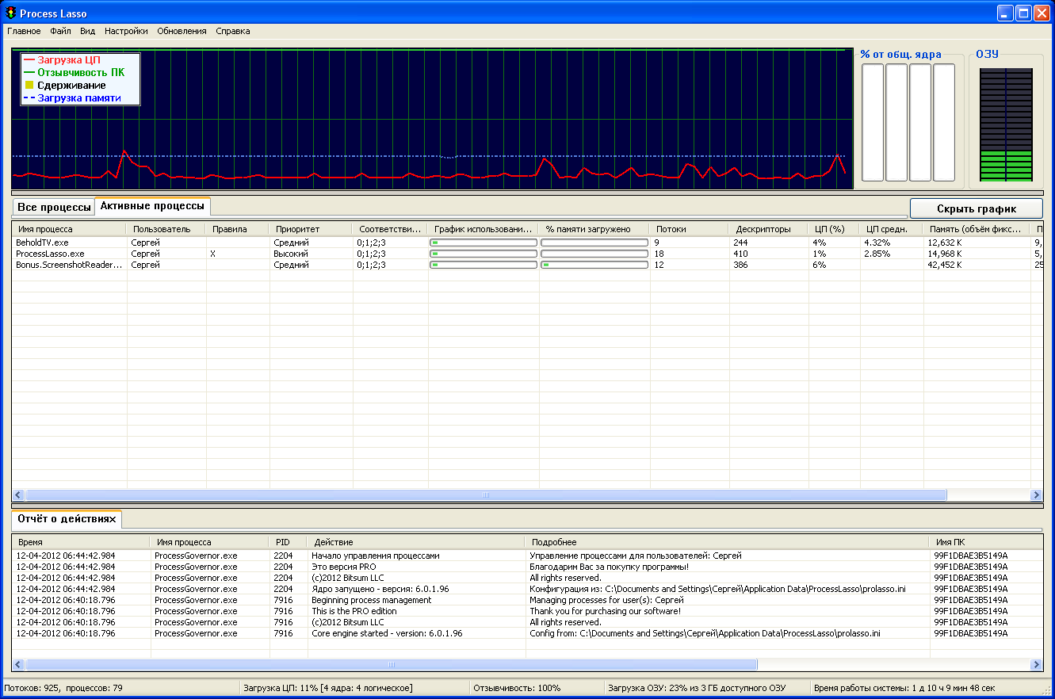Viewport: 1055px width, 699px height.
Task: Select the Активные процессы tab
Action: click(152, 206)
